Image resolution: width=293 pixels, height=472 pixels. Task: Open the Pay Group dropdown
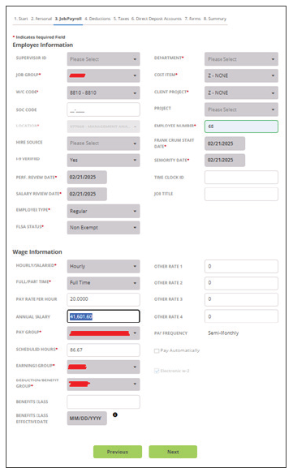[103, 333]
